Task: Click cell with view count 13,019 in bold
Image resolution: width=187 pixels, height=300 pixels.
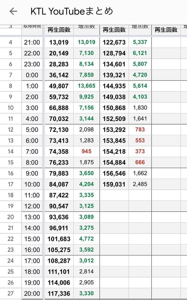Action: (x=59, y=42)
